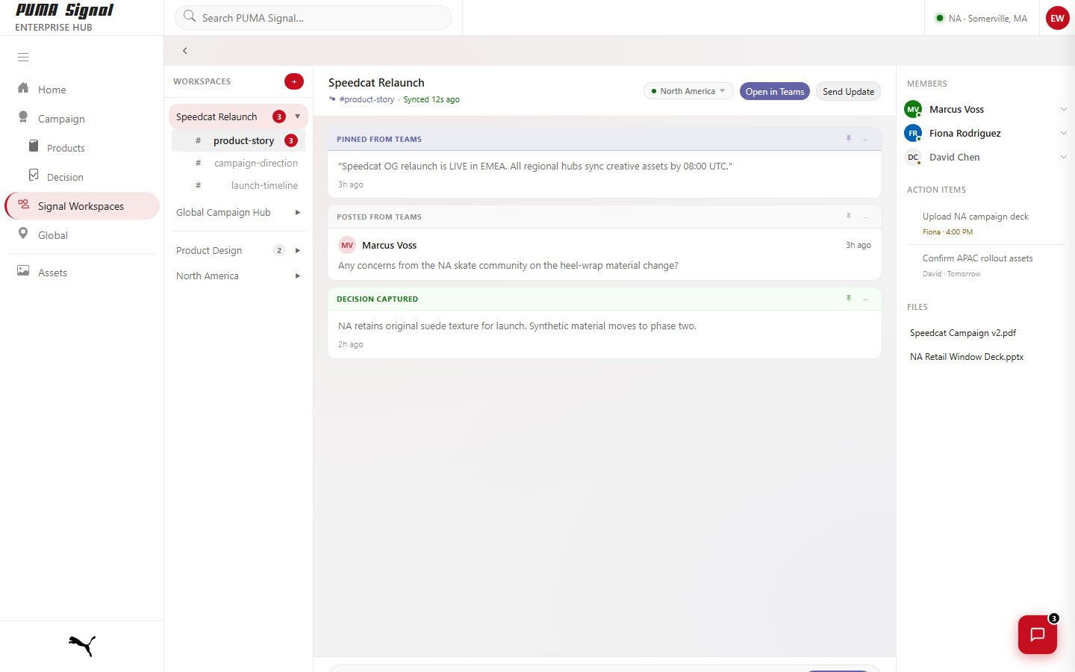This screenshot has width=1075, height=672.
Task: Click the Global location pin icon
Action: [x=23, y=234]
